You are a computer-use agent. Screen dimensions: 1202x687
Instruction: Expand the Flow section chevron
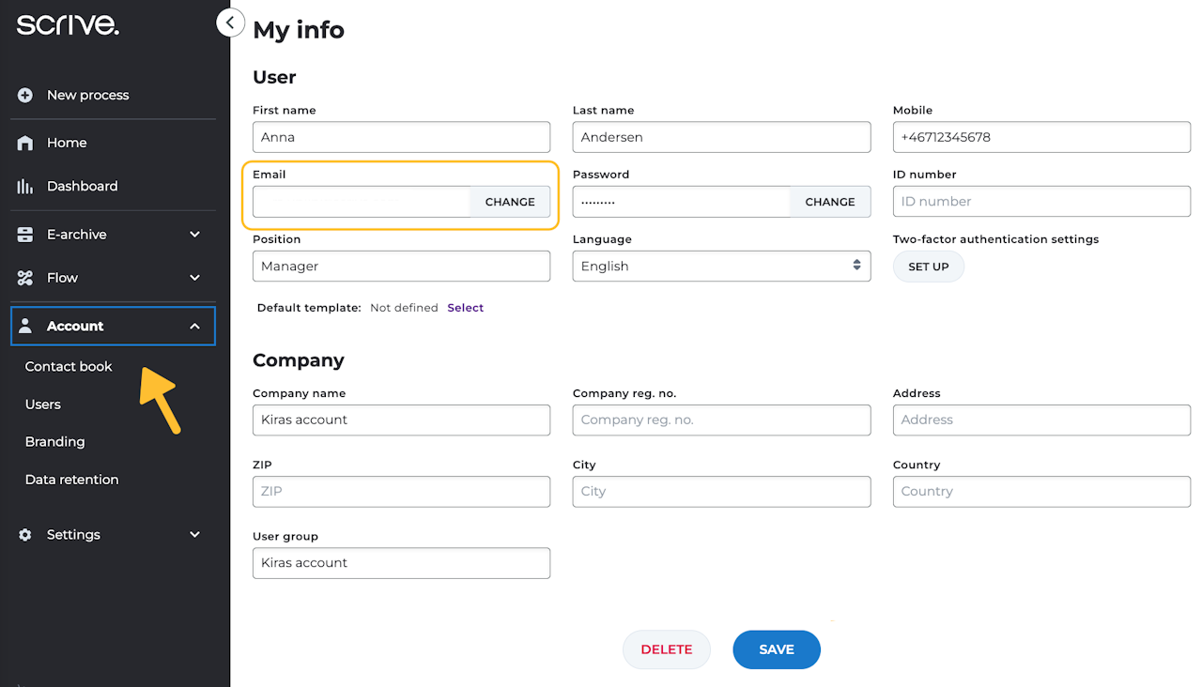click(194, 278)
